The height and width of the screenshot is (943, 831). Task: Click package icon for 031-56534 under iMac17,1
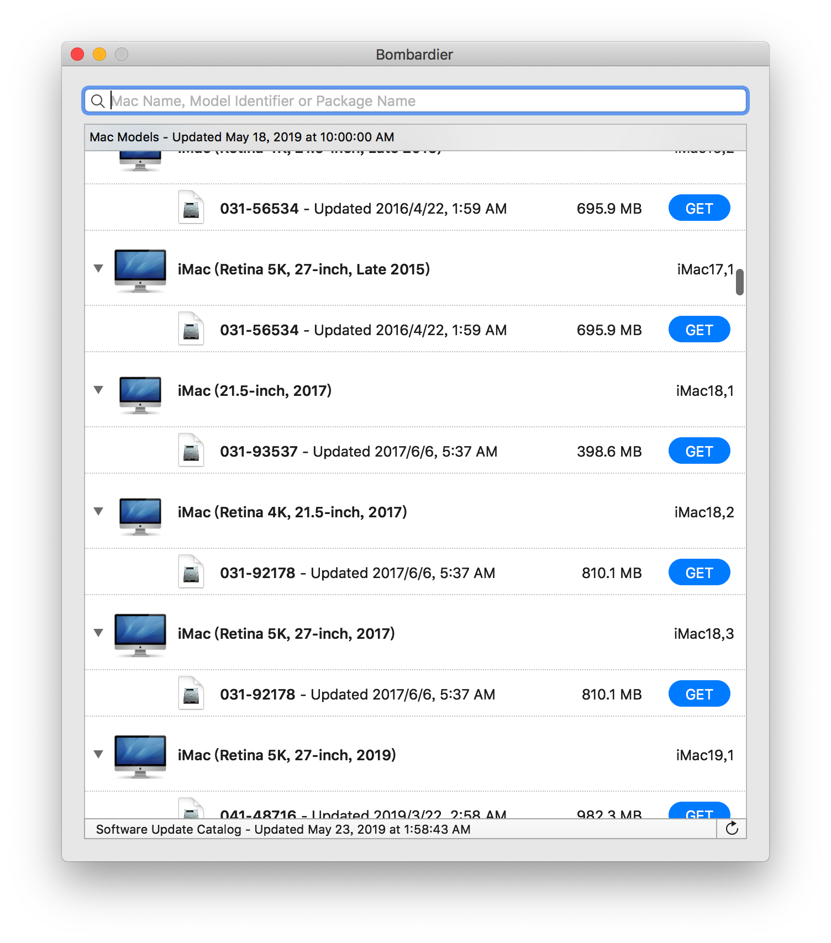click(191, 329)
